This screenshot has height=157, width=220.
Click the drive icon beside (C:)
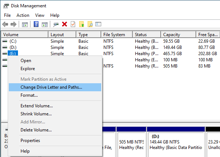5,41
